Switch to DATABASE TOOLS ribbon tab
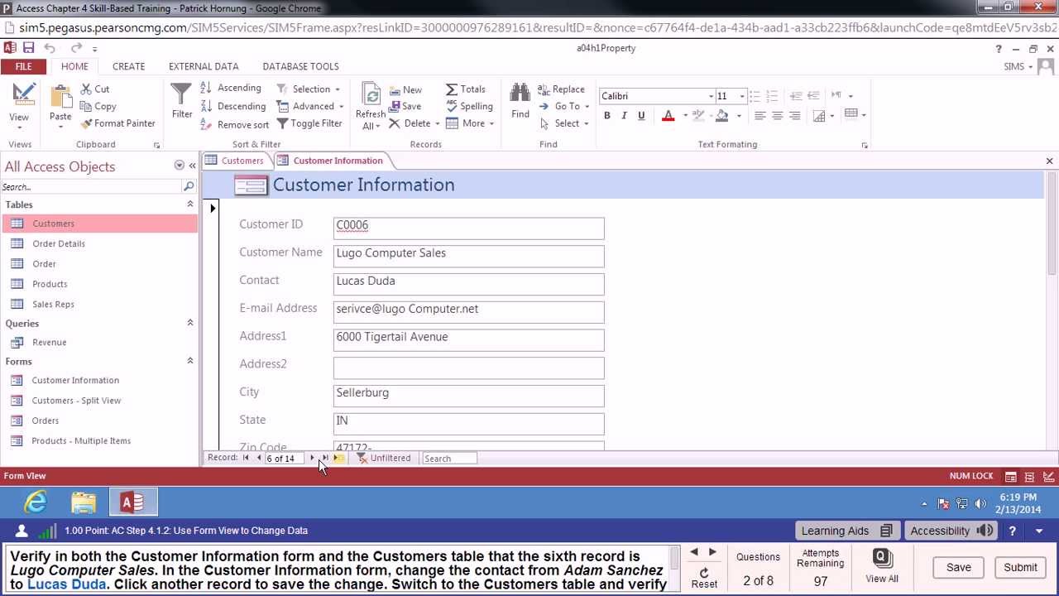The width and height of the screenshot is (1059, 596). point(300,66)
